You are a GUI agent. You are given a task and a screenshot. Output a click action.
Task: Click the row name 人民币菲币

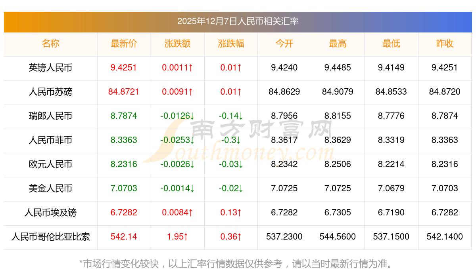point(50,140)
